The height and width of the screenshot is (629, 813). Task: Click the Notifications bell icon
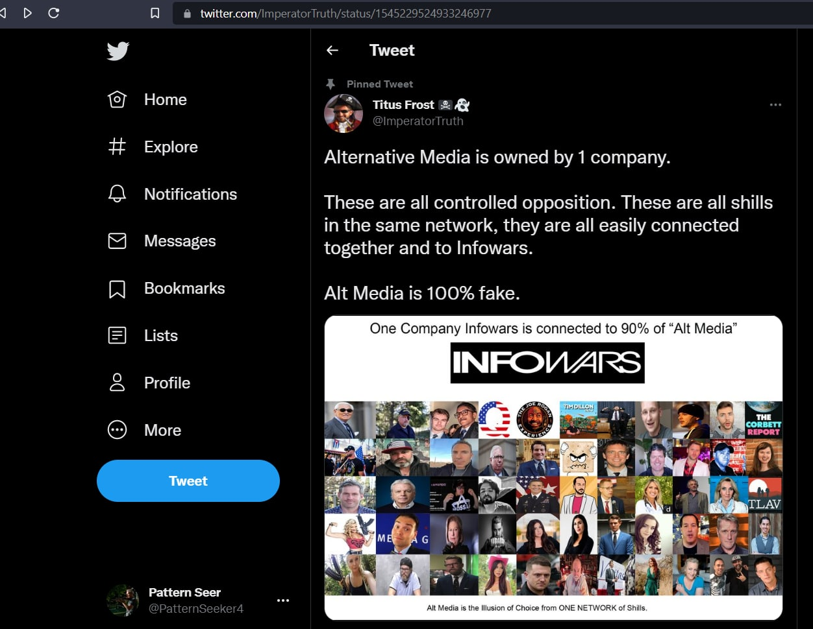tap(117, 194)
